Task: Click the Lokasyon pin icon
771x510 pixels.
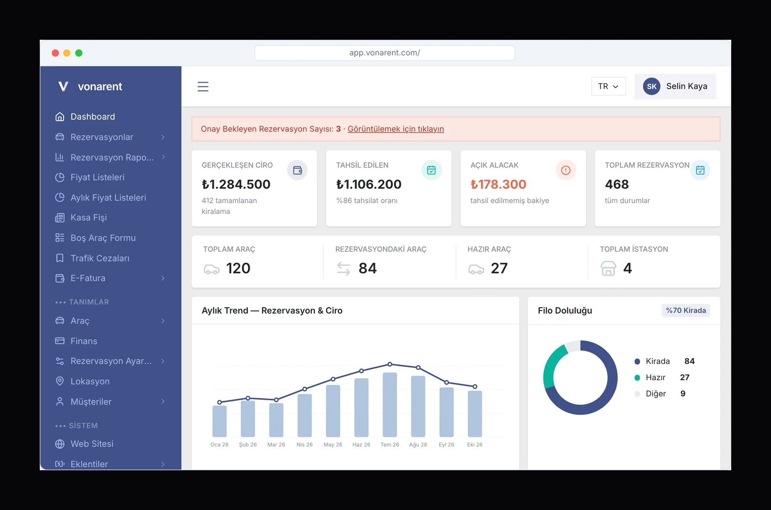Action: (x=60, y=381)
